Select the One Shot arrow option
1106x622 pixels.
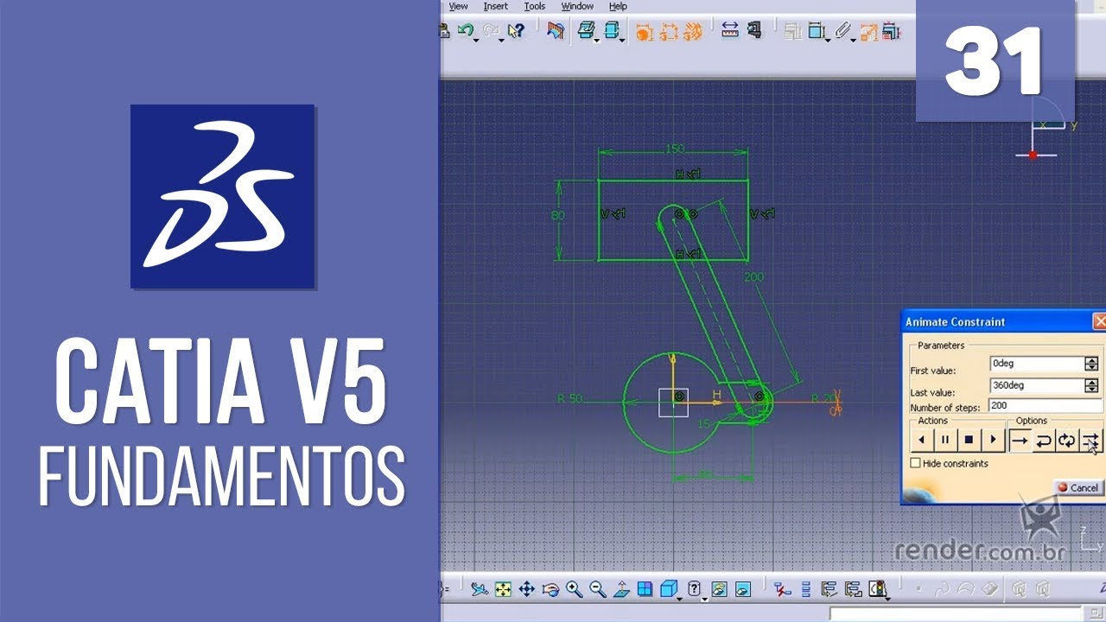click(1020, 440)
